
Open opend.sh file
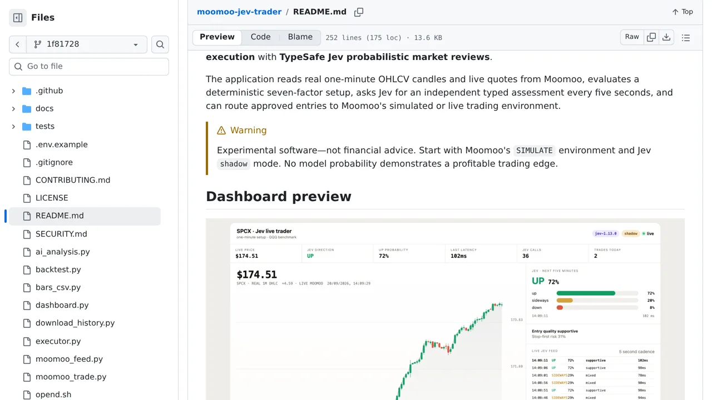coord(53,394)
